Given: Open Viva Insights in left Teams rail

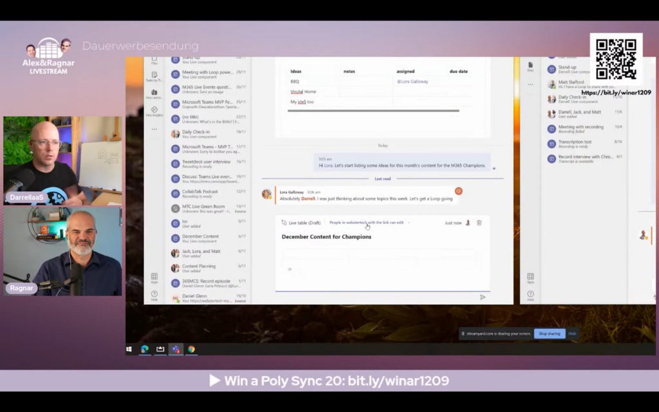Looking at the screenshot, I should tap(154, 111).
